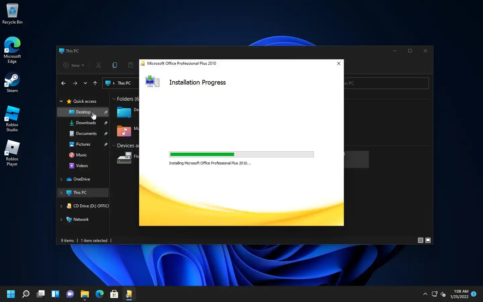
Task: Select Music in the navigation pane
Action: click(x=83, y=155)
